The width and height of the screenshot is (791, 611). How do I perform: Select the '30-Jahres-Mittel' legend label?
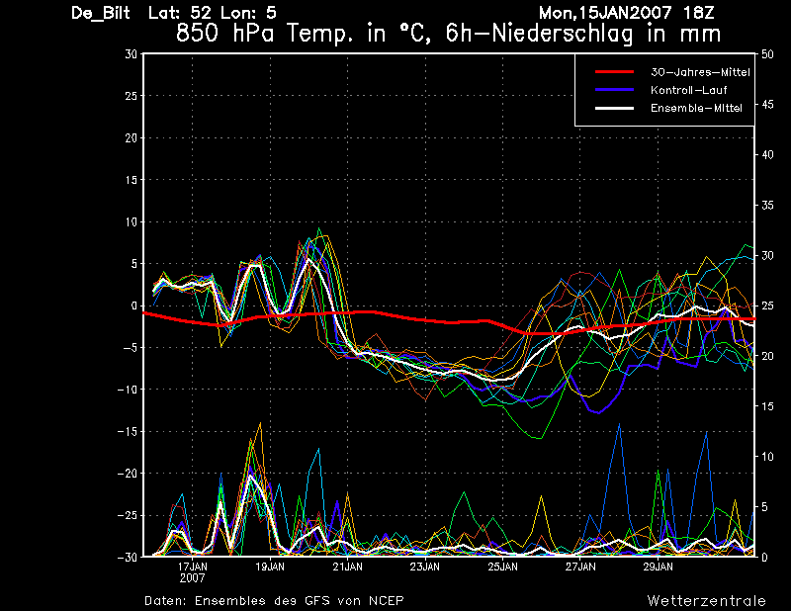[700, 72]
